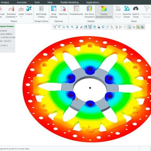Toggle the rightmost graphics toolbar icon

142,27
